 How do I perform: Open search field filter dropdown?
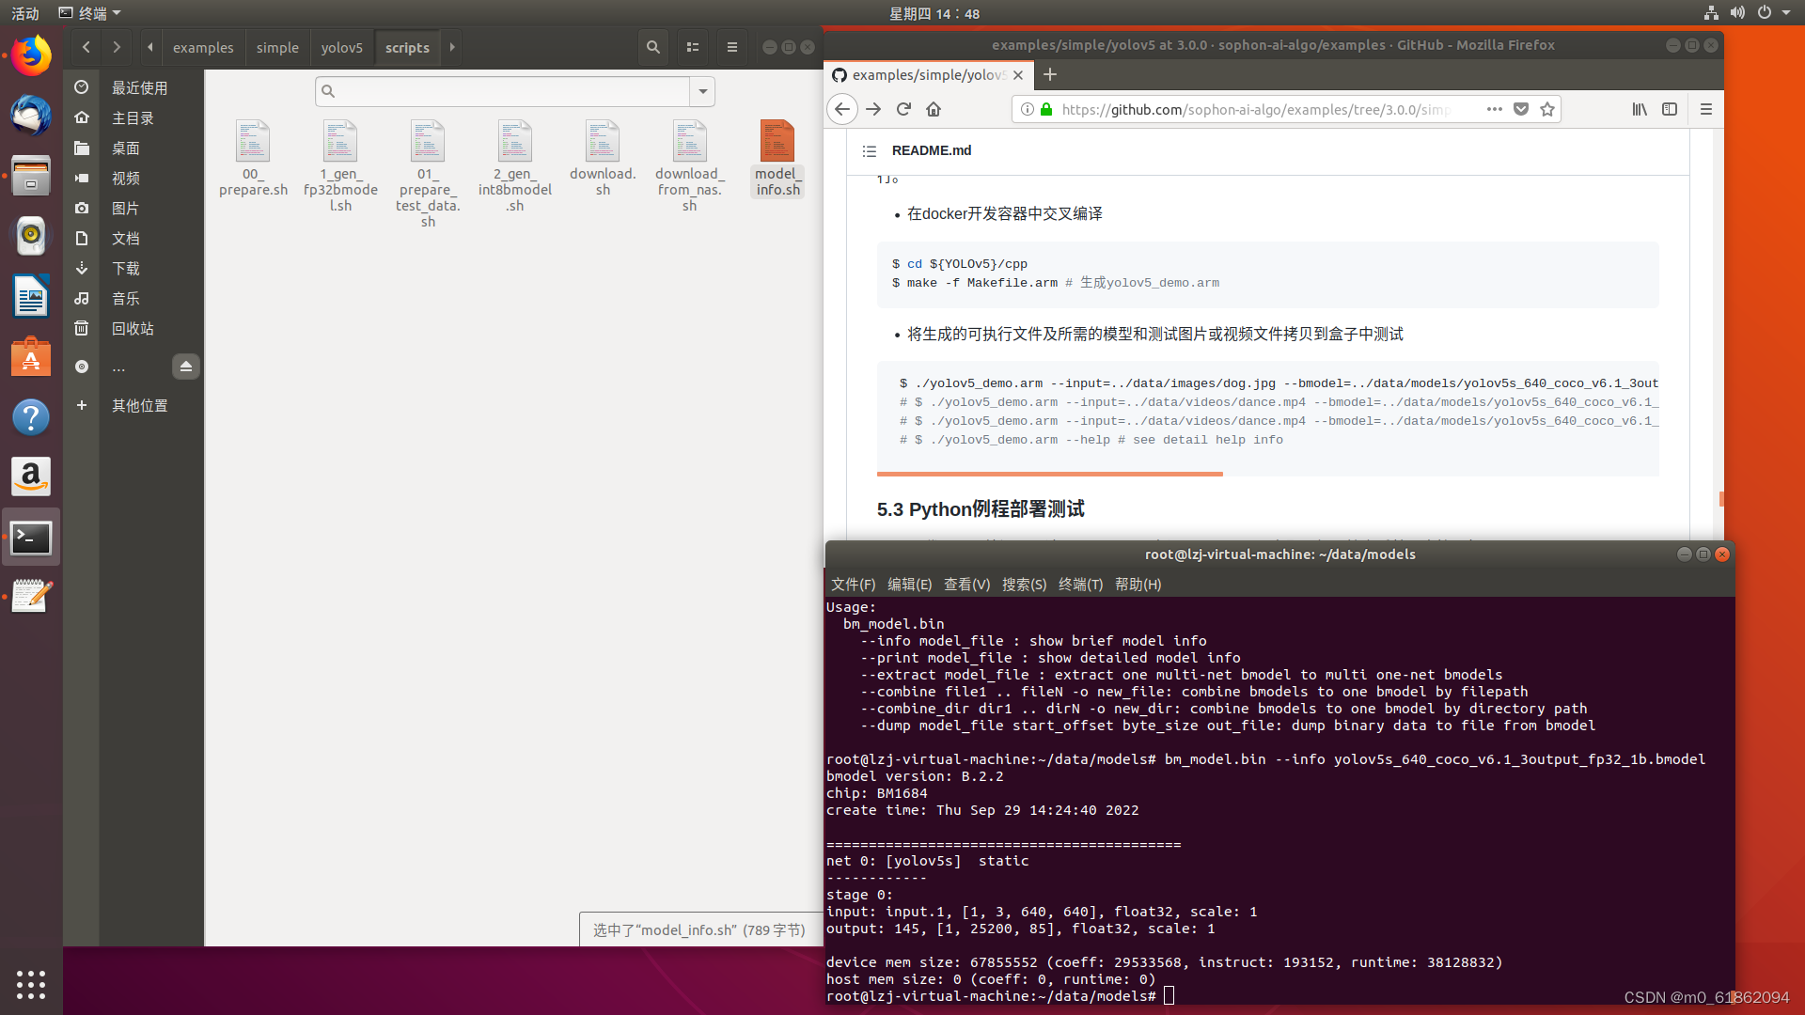[702, 91]
